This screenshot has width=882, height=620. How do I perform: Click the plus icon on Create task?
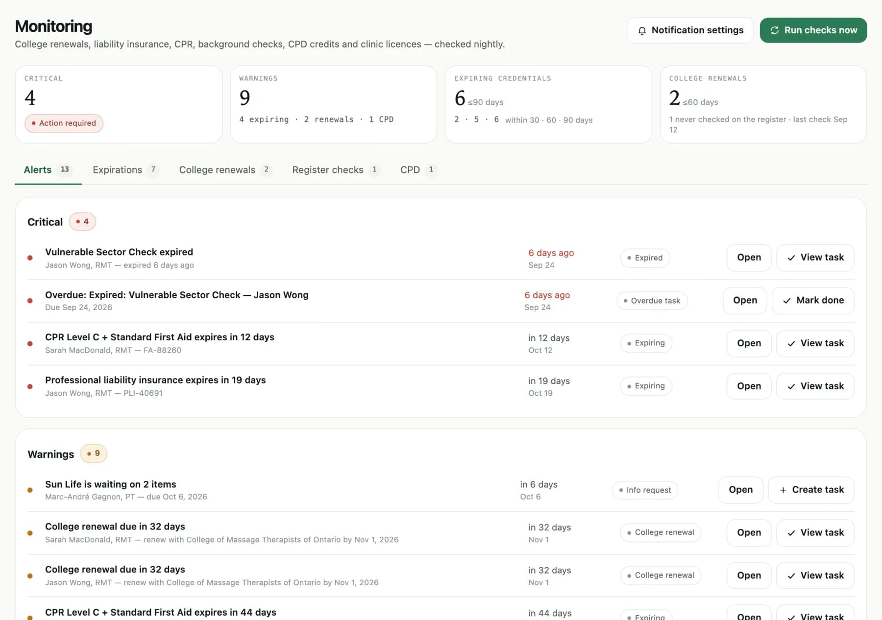(x=783, y=490)
